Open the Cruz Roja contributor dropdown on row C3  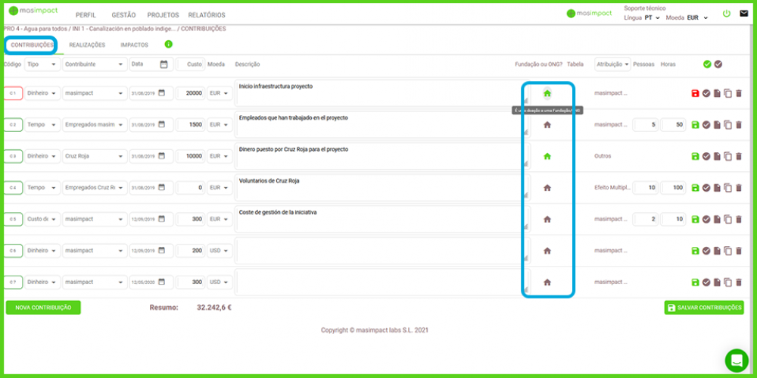point(94,156)
